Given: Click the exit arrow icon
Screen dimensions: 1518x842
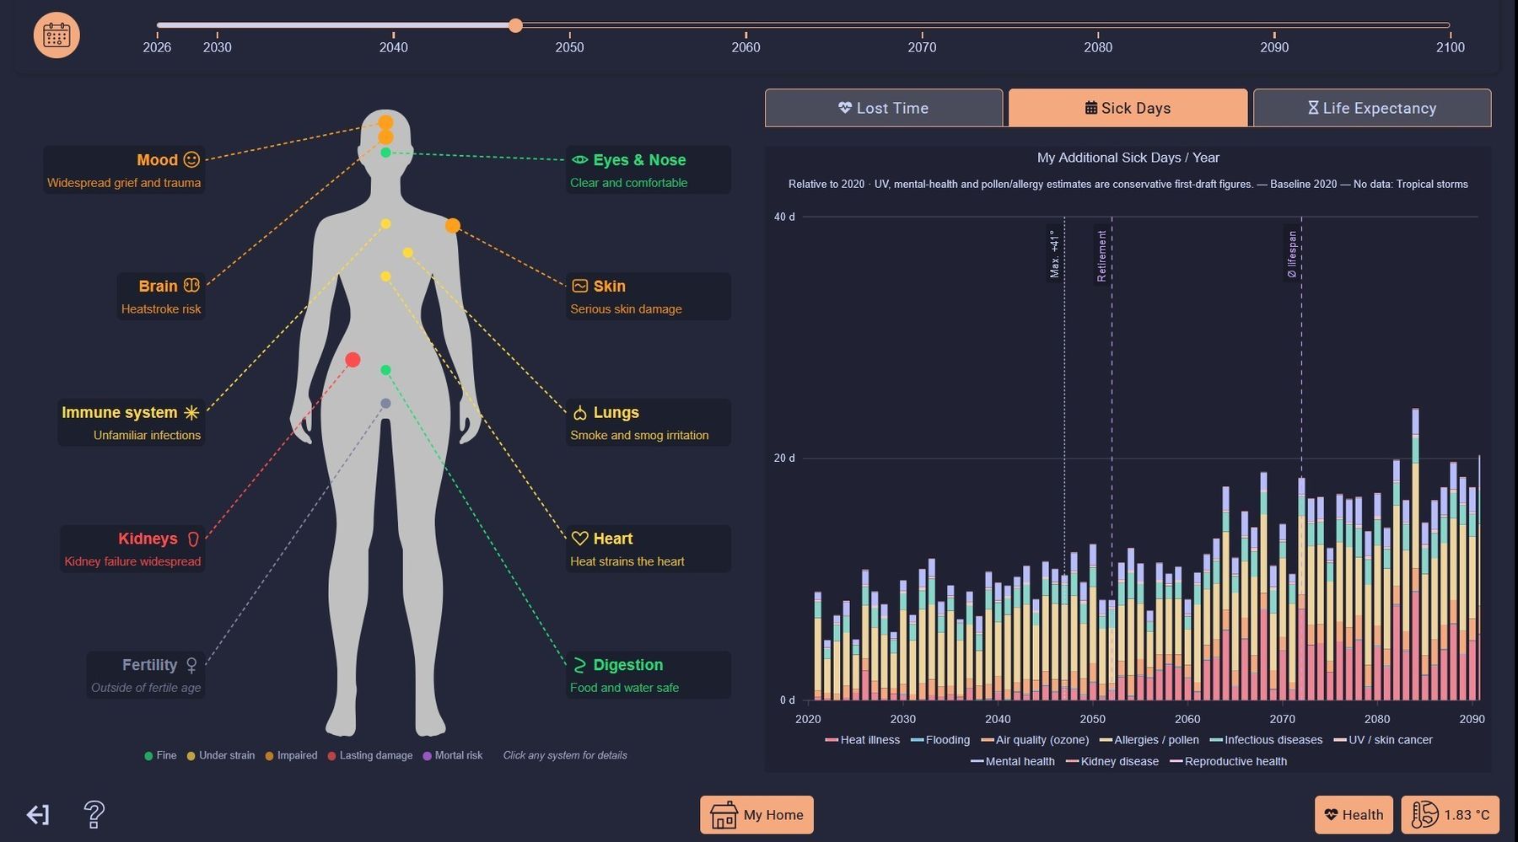Looking at the screenshot, I should [x=38, y=814].
